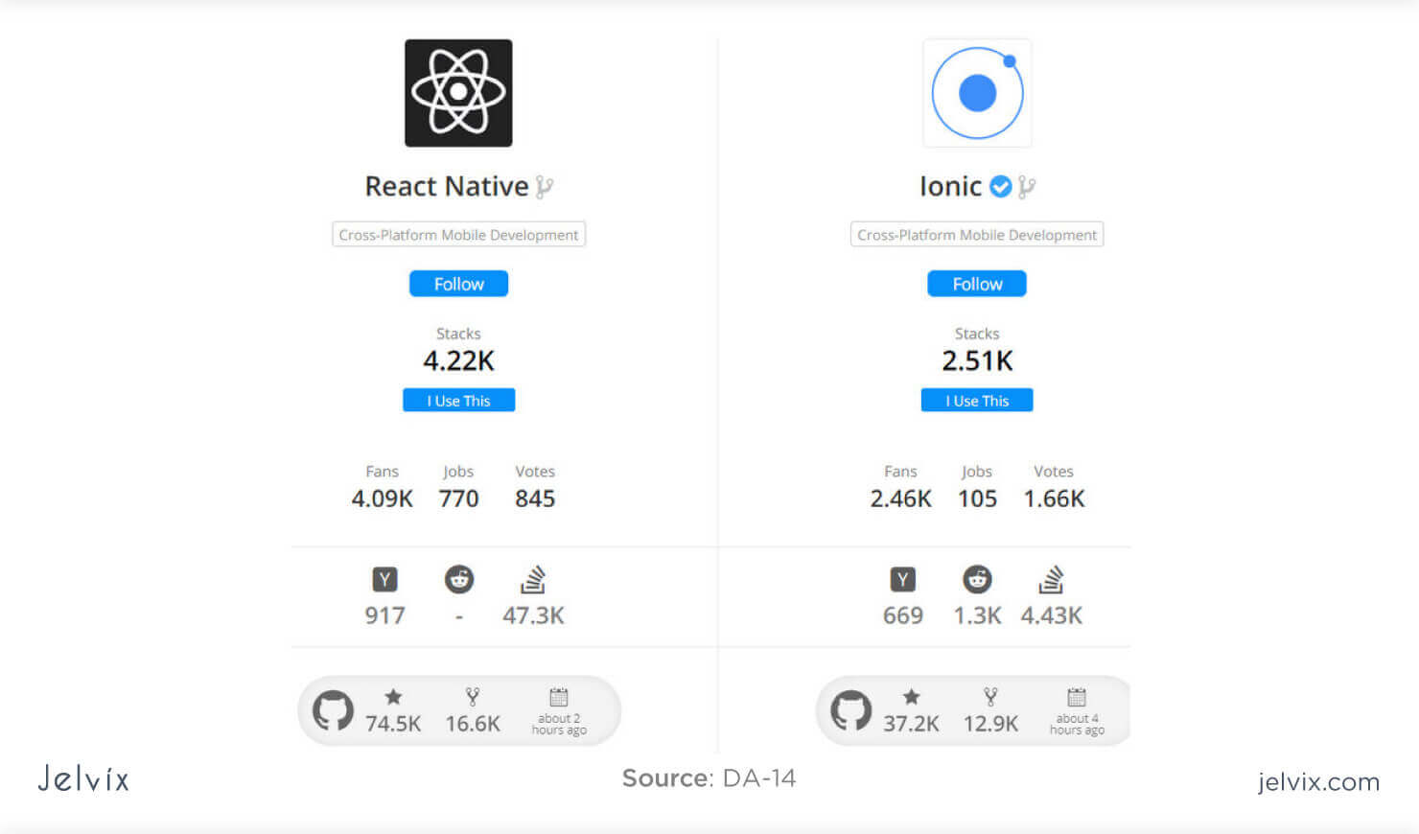Click the Reddit icon under React Native
The width and height of the screenshot is (1419, 834).
click(459, 579)
